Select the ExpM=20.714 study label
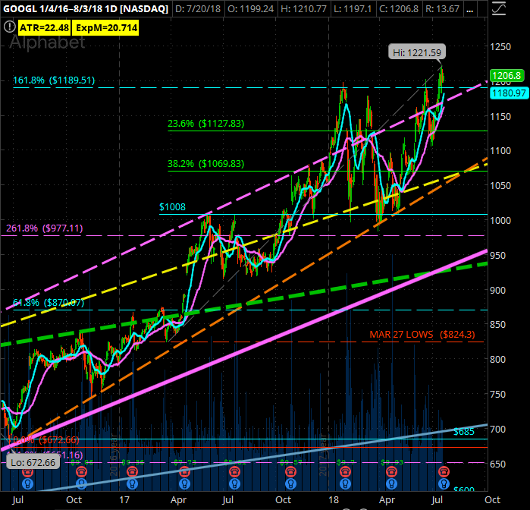530x510 pixels. click(106, 27)
